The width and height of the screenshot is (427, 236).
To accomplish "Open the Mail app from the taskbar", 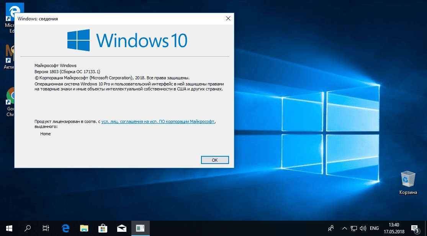I will click(x=122, y=228).
